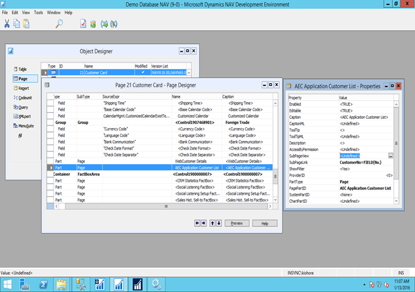The image size is (415, 292).
Task: Select the FactBoxArea Container row
Action: [160, 174]
